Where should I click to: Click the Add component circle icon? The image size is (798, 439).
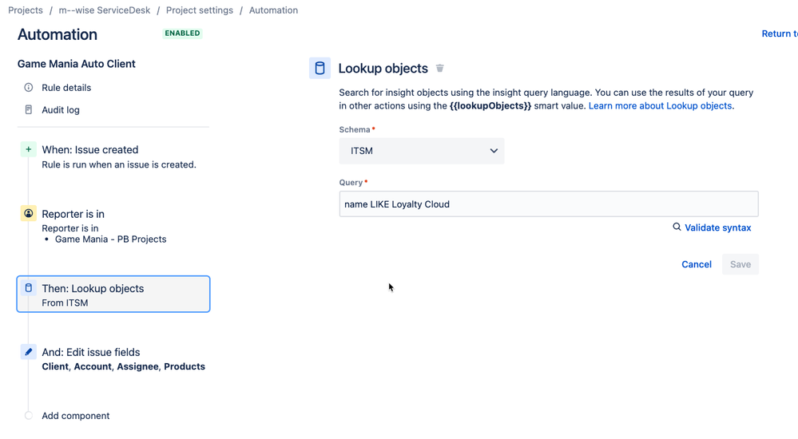click(x=29, y=416)
